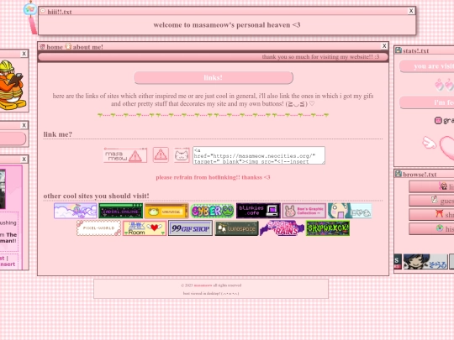Open the blinkies.cafe site button
The width and height of the screenshot is (454, 340).
[258, 211]
